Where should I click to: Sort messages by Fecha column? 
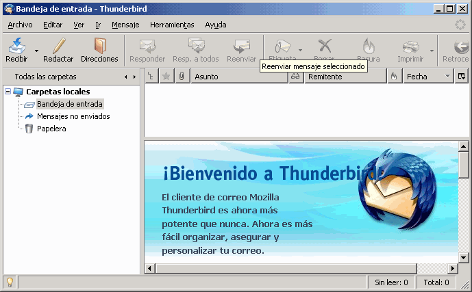pyautogui.click(x=428, y=77)
